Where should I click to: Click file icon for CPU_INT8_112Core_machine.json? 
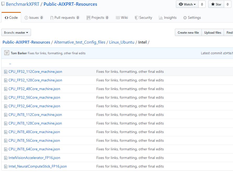point(6,115)
